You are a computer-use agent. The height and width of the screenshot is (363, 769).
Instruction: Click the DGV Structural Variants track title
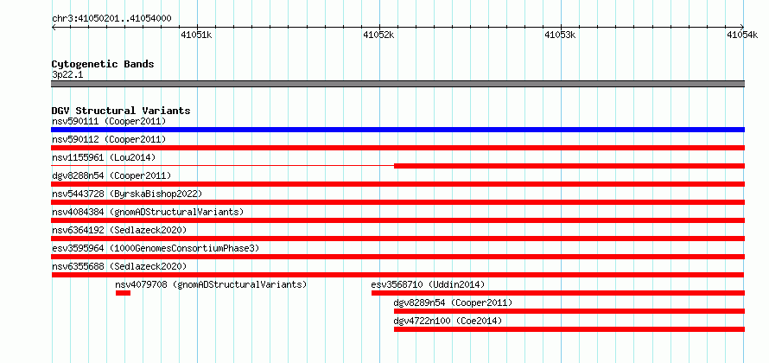[121, 111]
